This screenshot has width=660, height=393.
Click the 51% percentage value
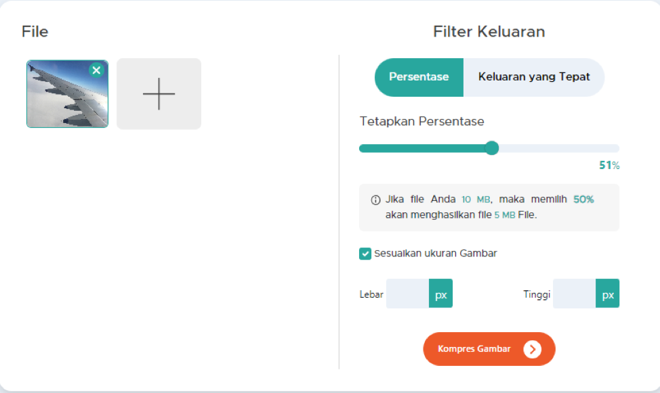(609, 165)
